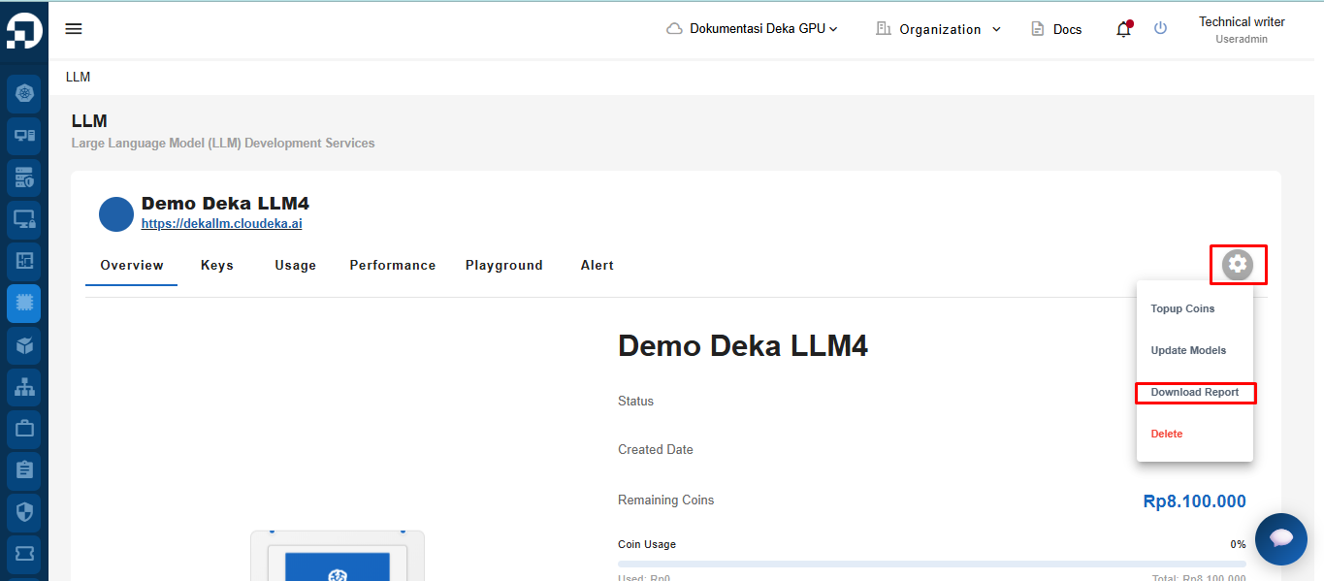Expand the Organization dropdown
The image size is (1324, 581).
tap(938, 29)
